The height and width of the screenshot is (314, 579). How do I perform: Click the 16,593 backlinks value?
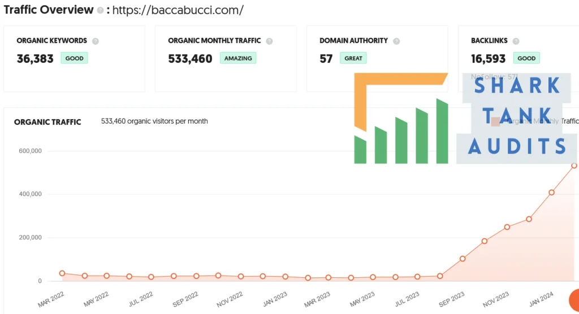(488, 59)
